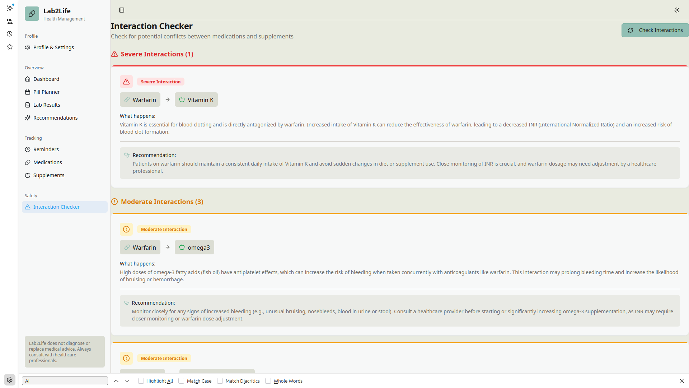Open the Pill Planner menu item
The height and width of the screenshot is (388, 689).
point(47,92)
